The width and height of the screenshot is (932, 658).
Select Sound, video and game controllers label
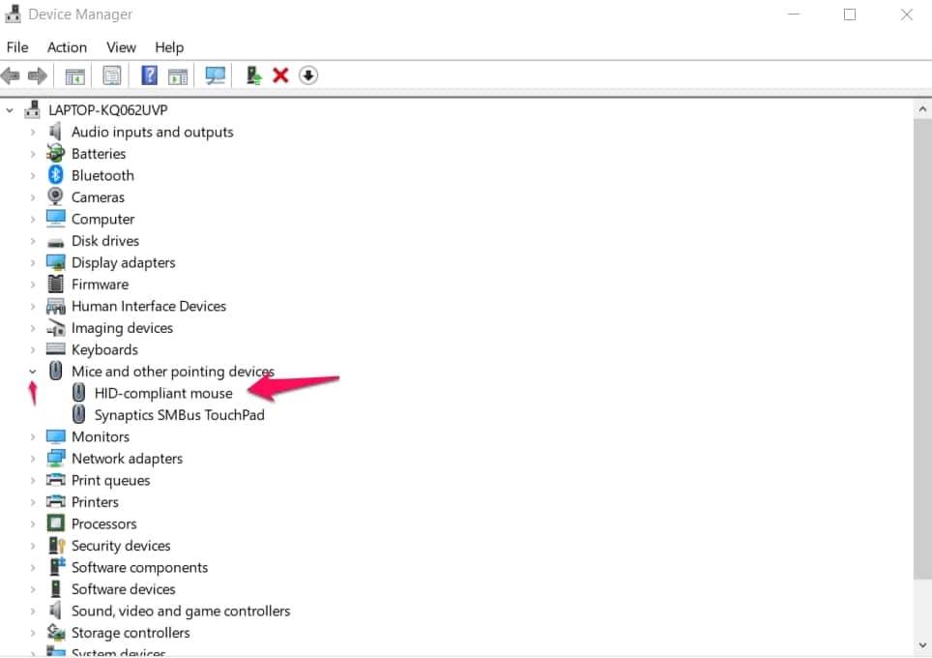point(181,611)
